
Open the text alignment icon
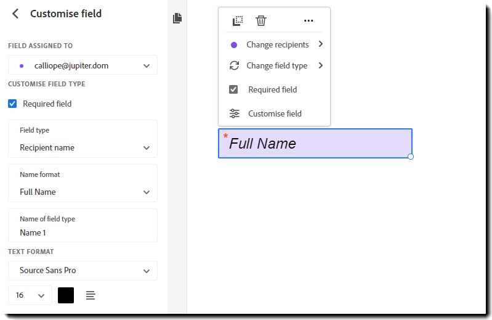tap(91, 295)
